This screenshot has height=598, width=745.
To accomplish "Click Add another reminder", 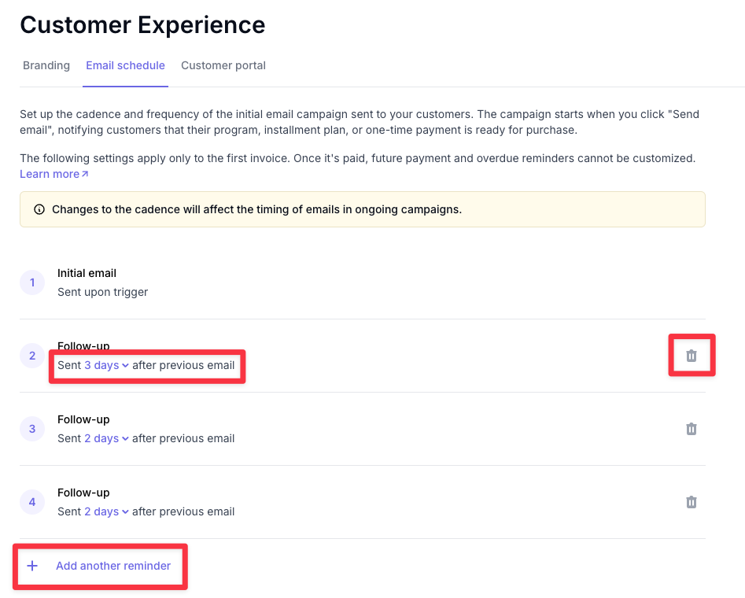I will point(113,566).
